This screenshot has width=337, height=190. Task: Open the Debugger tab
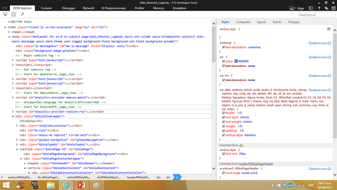68,8
